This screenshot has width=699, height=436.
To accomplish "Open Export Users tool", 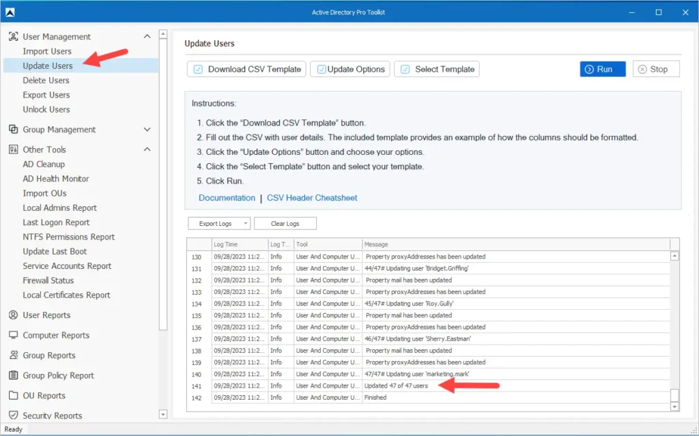I will pyautogui.click(x=46, y=95).
